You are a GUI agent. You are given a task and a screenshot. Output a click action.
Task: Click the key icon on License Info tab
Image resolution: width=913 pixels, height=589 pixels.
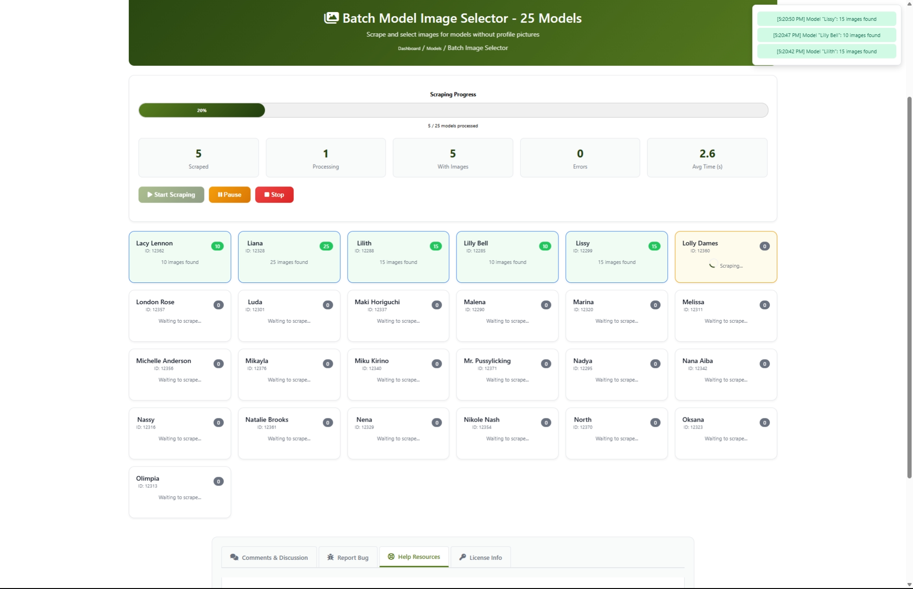pyautogui.click(x=463, y=557)
